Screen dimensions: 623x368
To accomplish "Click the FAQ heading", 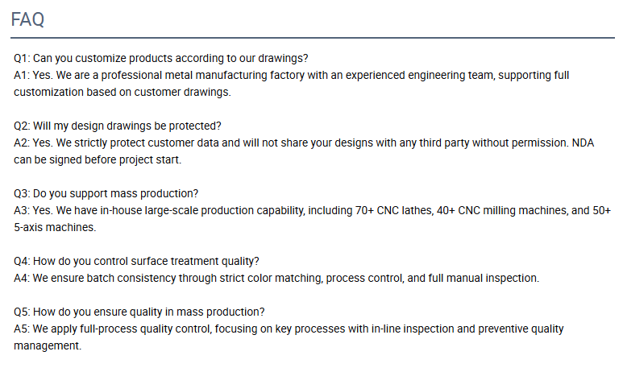I will tap(27, 19).
